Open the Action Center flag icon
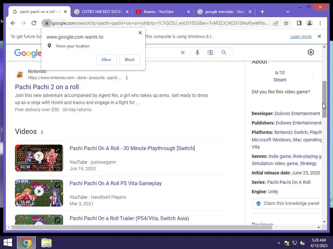Viewport: 333px width, 249px height. (287, 243)
